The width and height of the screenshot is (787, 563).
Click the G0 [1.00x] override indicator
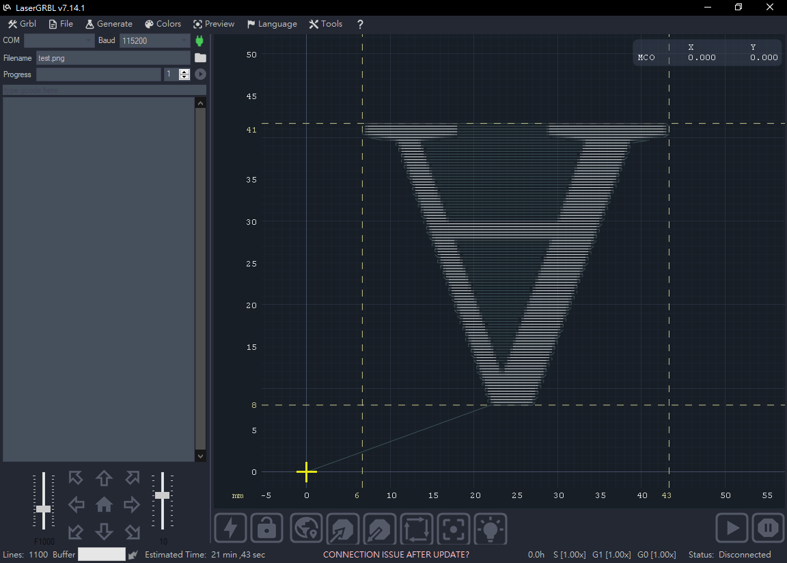click(x=657, y=555)
